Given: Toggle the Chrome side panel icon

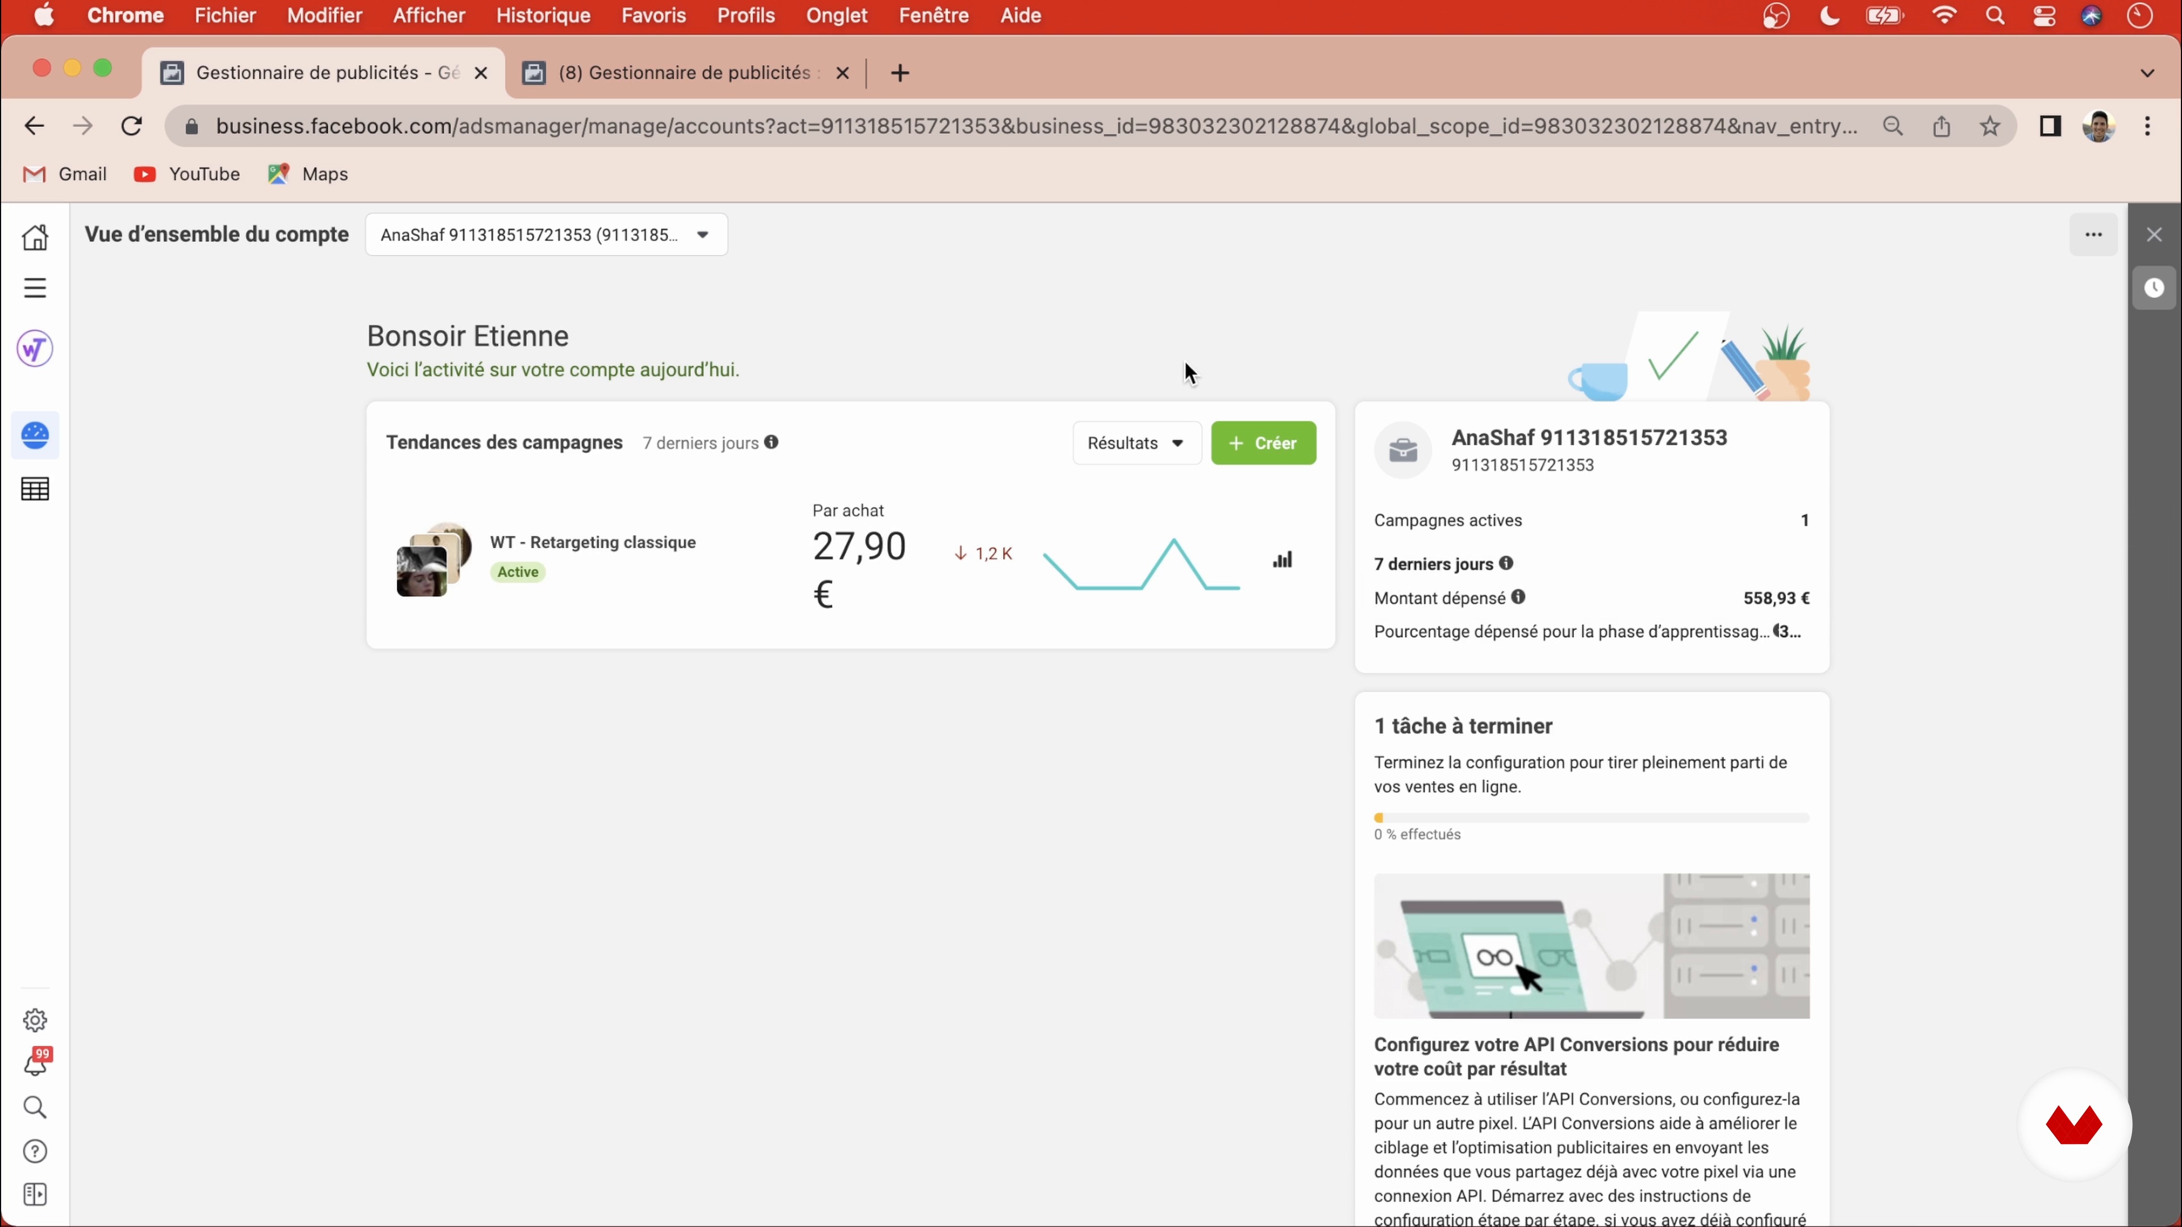Looking at the screenshot, I should pos(2050,126).
